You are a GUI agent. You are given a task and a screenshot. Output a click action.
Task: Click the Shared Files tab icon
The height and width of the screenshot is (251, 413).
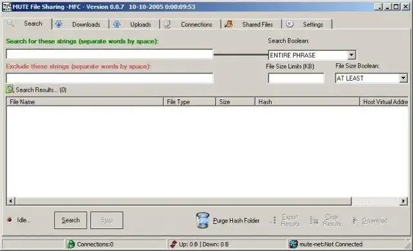228,24
